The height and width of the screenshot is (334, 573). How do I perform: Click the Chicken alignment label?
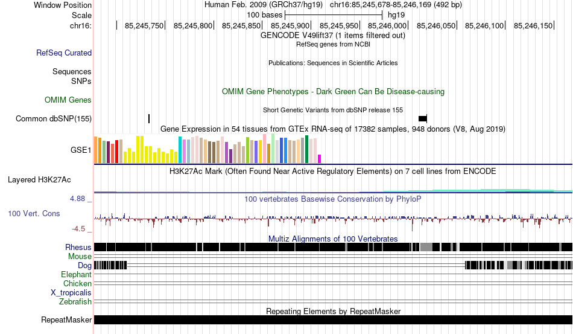click(x=77, y=284)
